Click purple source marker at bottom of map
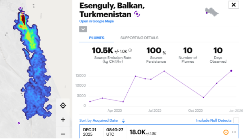245x139 pixels. click(x=19, y=123)
